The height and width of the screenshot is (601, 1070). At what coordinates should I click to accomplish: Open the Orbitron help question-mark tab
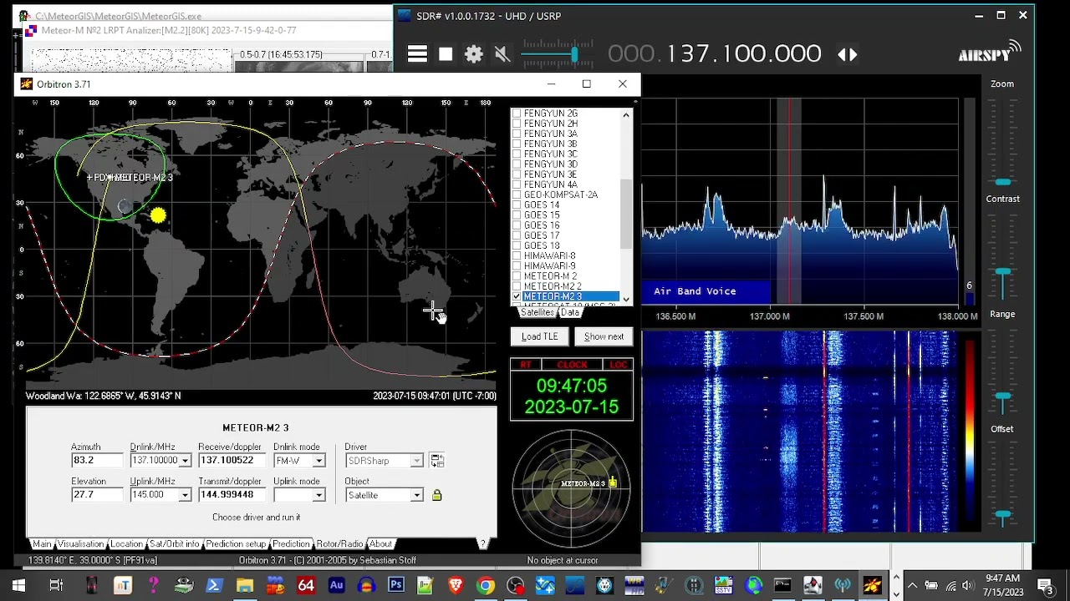[x=482, y=544]
